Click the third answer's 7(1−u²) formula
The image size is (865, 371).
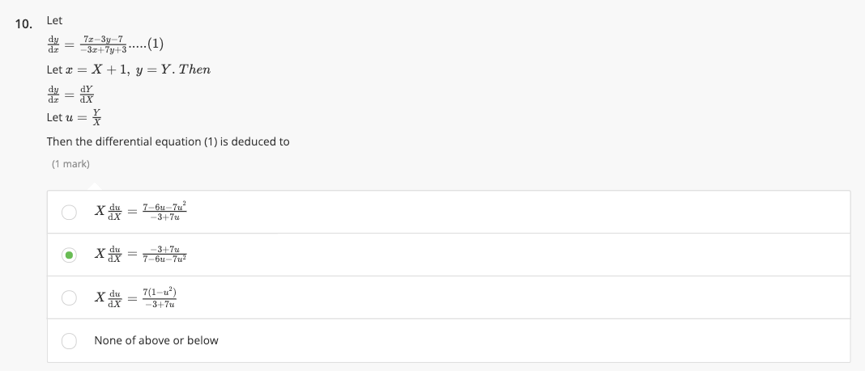(x=142, y=297)
